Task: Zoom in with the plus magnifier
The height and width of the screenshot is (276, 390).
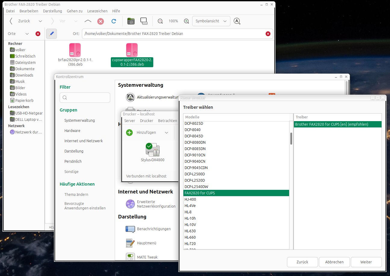Action: click(x=186, y=21)
